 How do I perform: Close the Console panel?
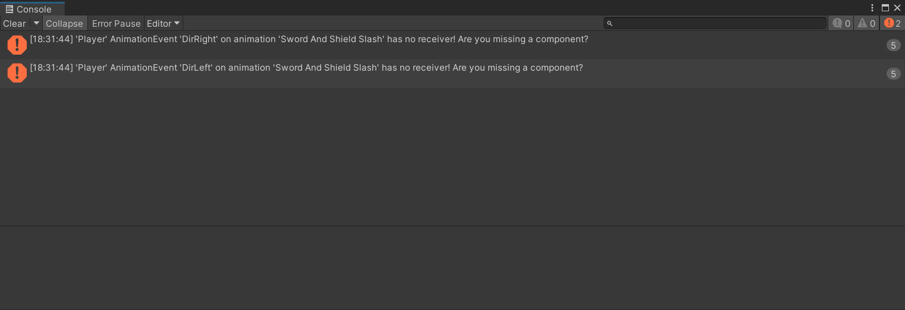[x=897, y=8]
